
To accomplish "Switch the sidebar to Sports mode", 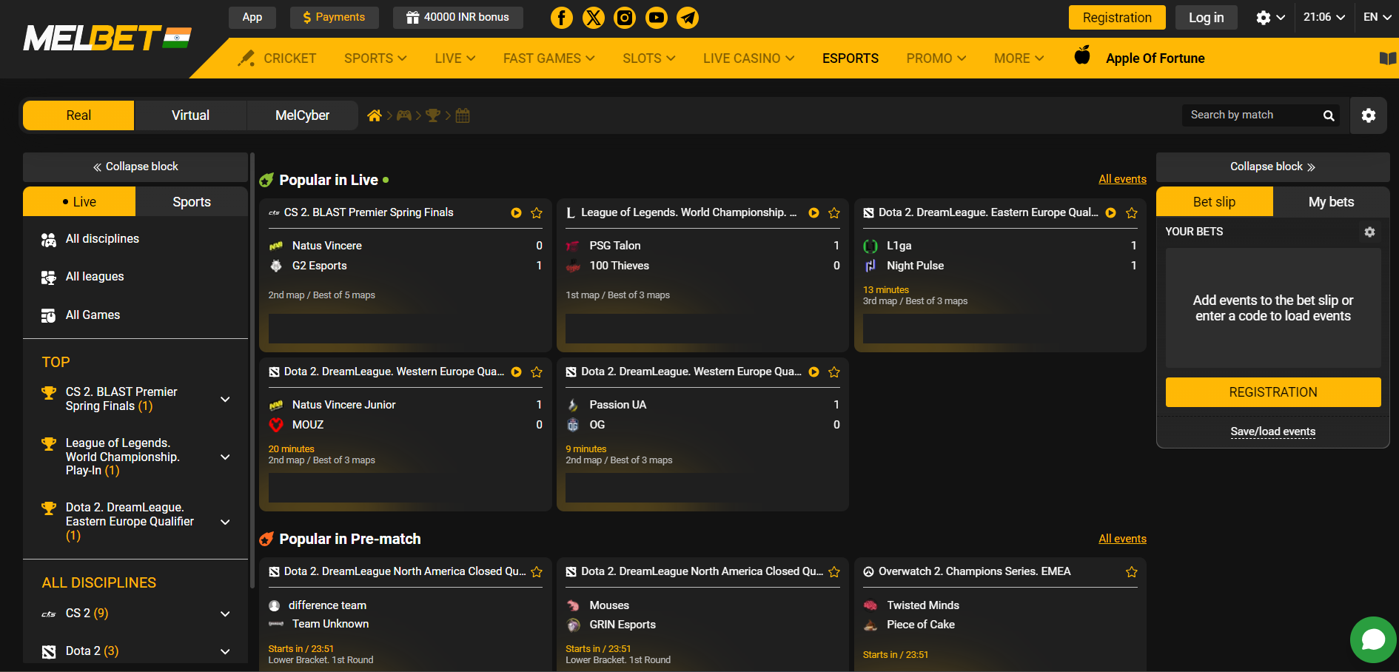I will coord(191,201).
